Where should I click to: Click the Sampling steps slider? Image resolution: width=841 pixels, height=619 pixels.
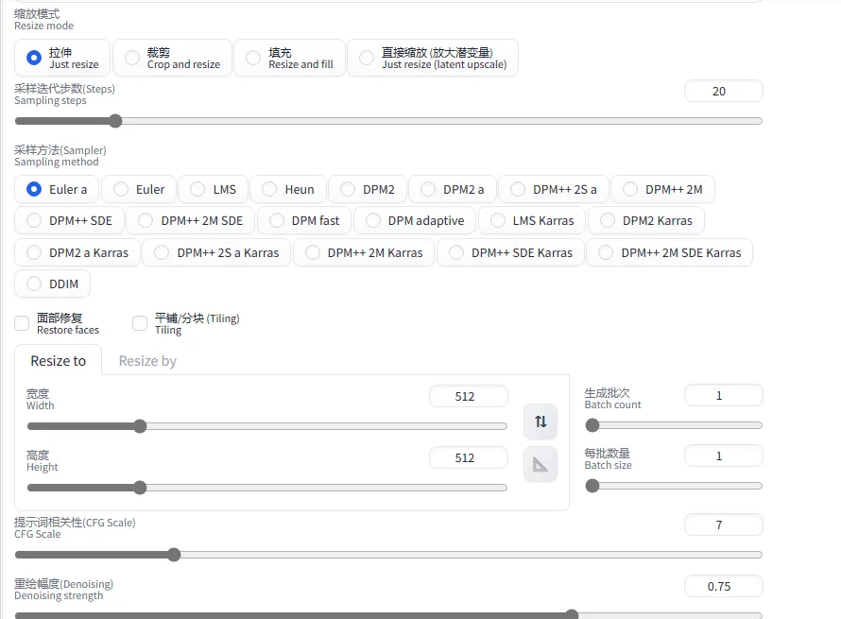coord(388,121)
